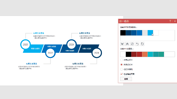Pick the light gray used-color swatch
The width and height of the screenshot is (177, 99).
click(x=145, y=33)
